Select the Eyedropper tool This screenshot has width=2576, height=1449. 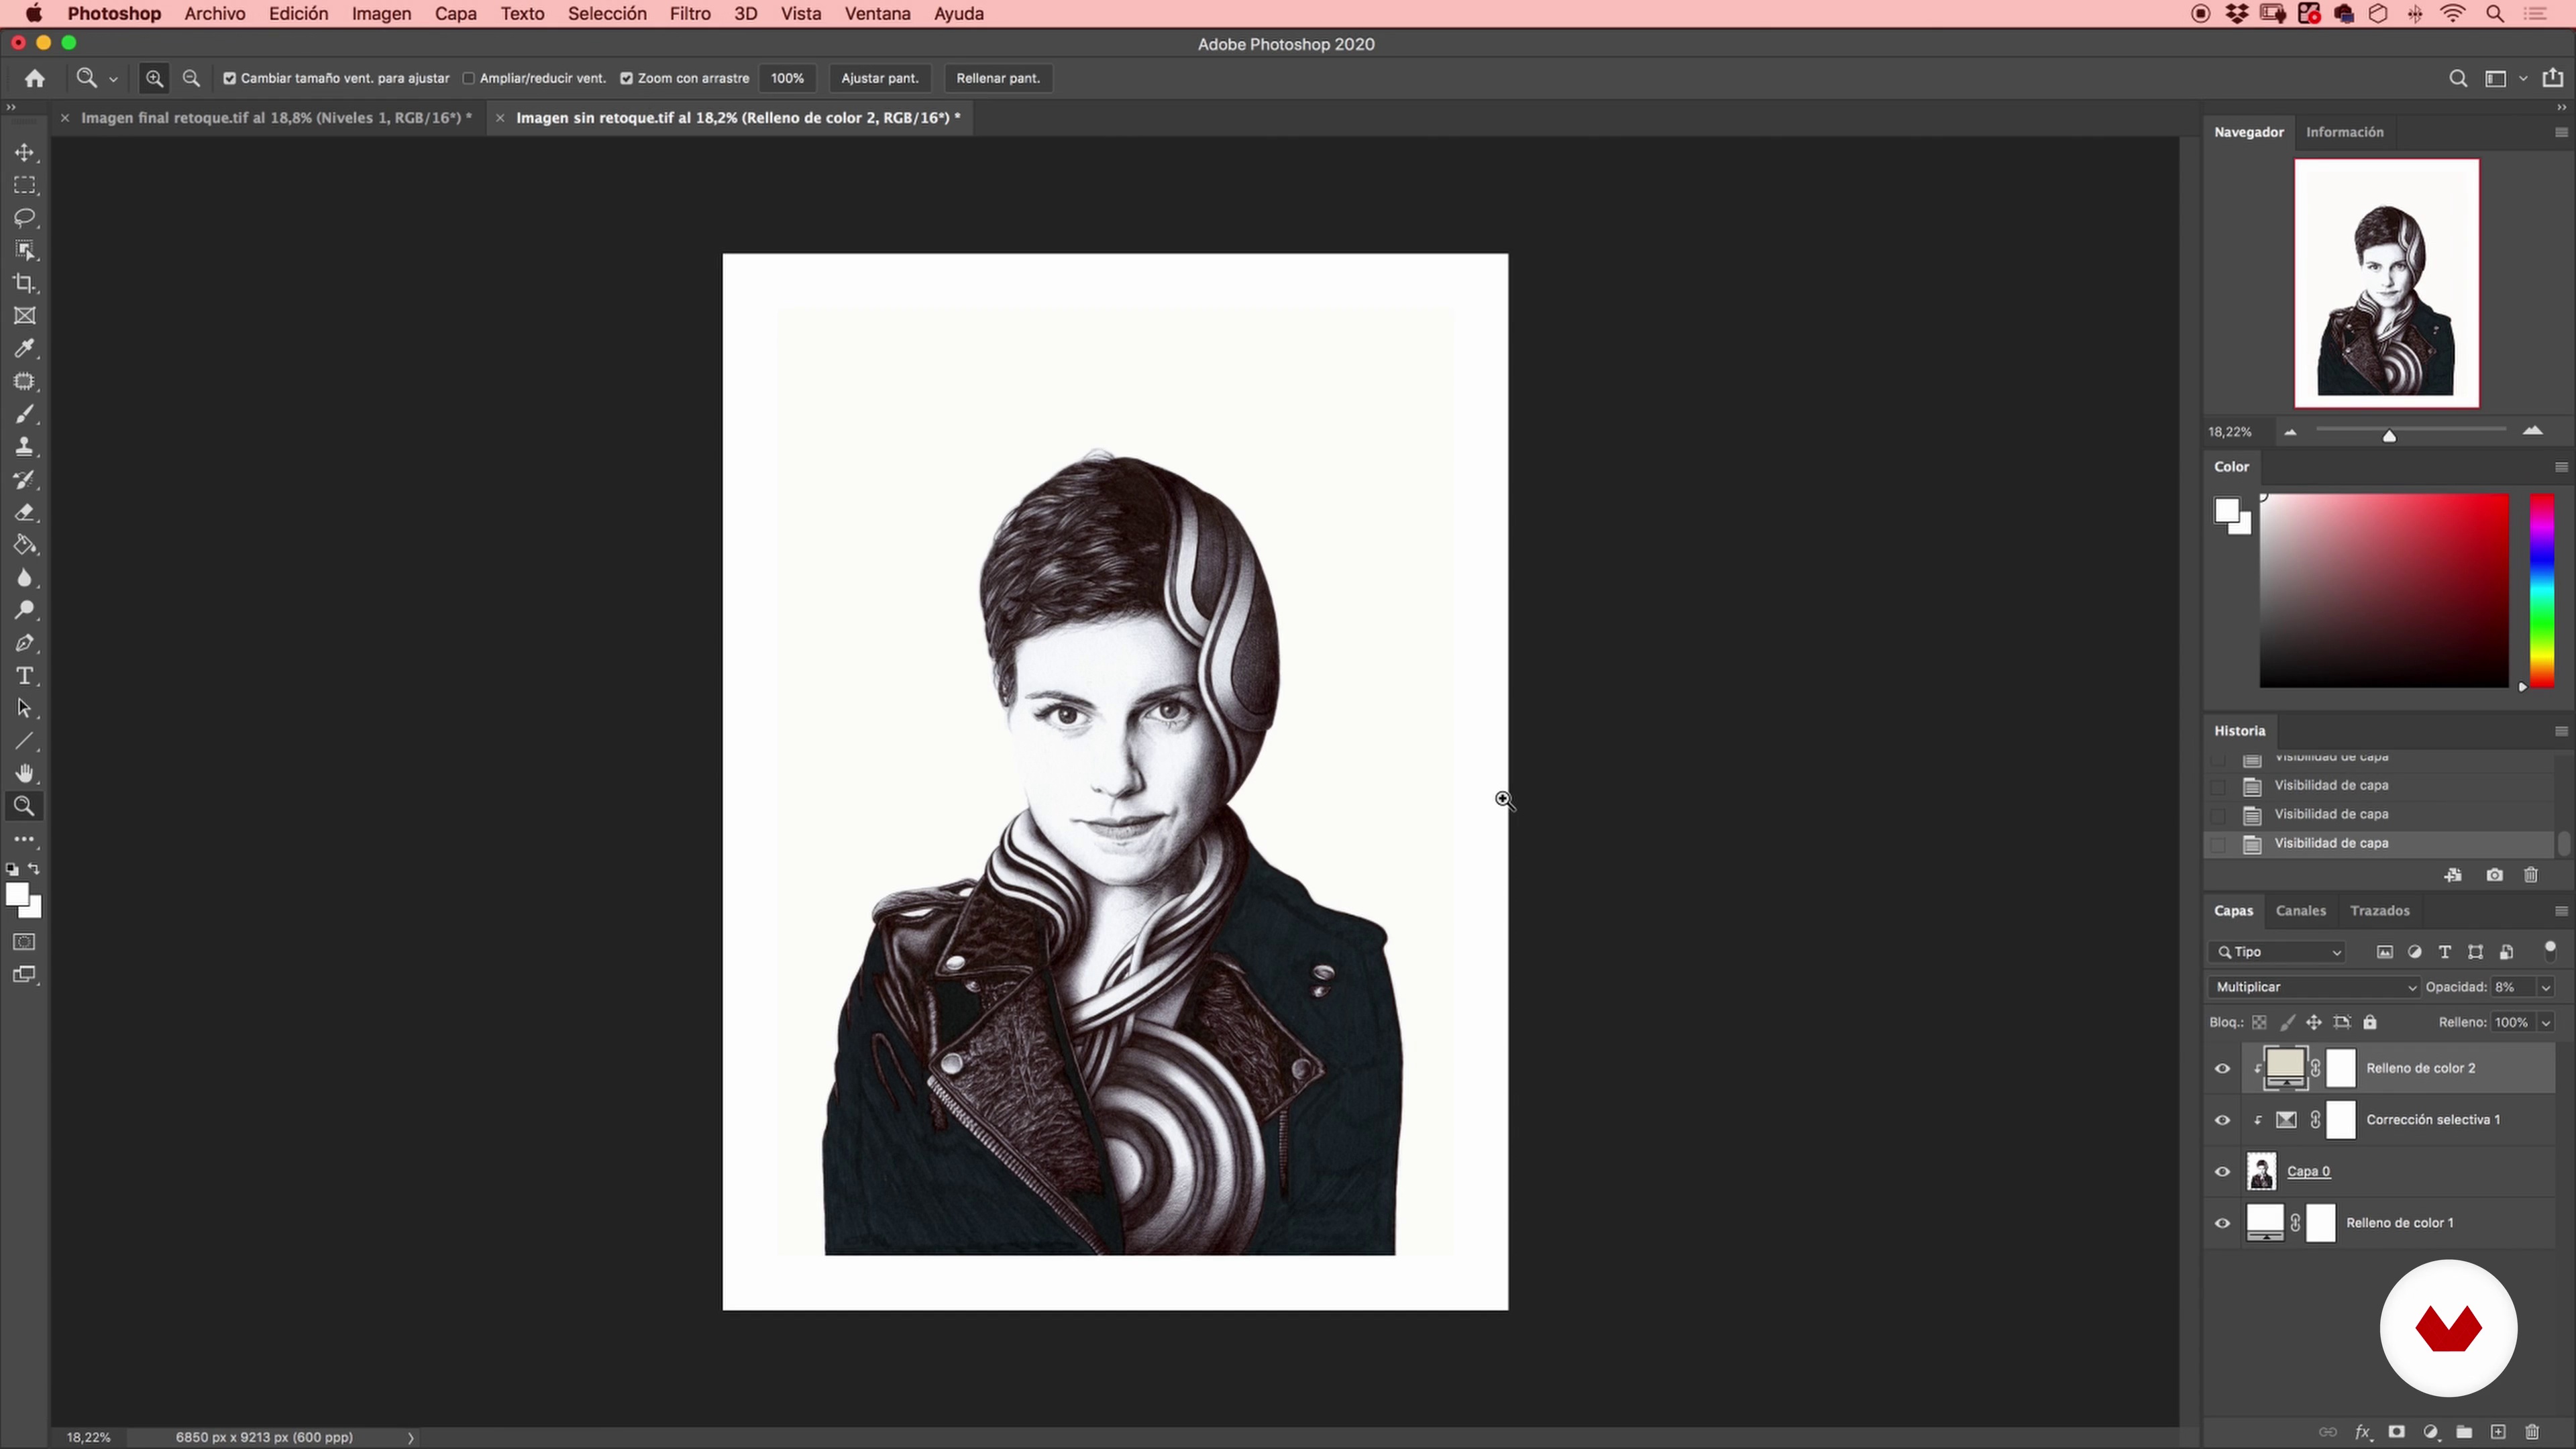pyautogui.click(x=24, y=349)
